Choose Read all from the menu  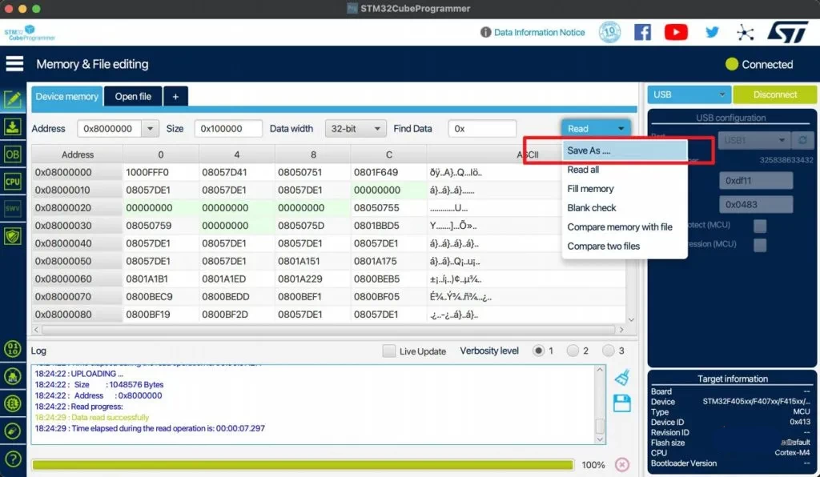pos(625,170)
